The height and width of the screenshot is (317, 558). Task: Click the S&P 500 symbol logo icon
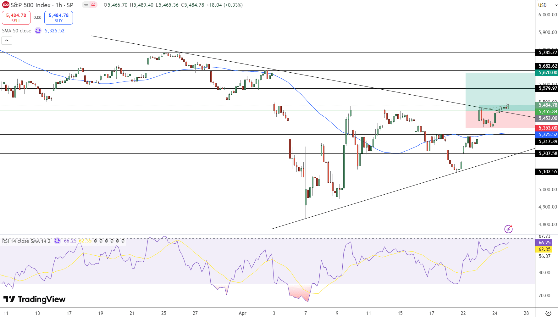pyautogui.click(x=6, y=5)
